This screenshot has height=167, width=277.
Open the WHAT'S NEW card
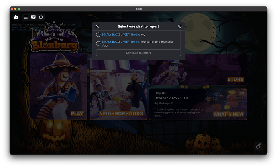198,104
